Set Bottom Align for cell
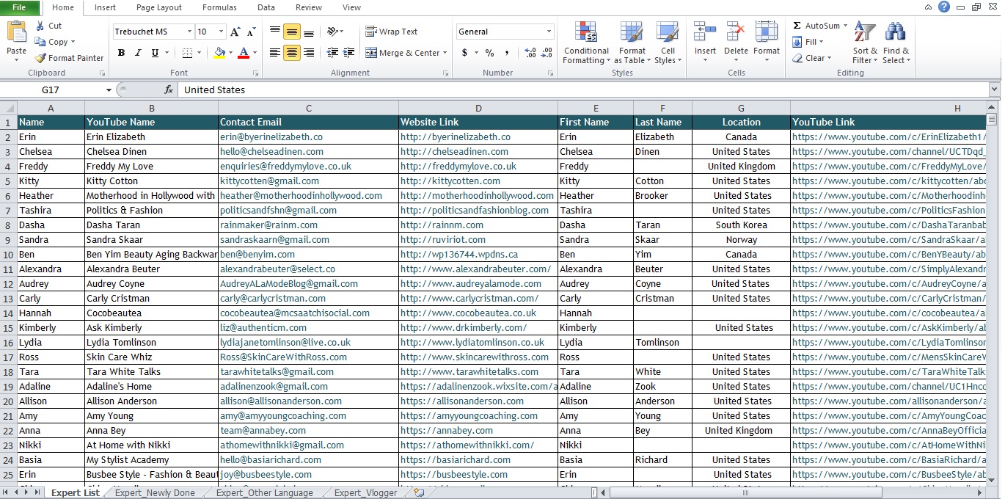 point(309,32)
